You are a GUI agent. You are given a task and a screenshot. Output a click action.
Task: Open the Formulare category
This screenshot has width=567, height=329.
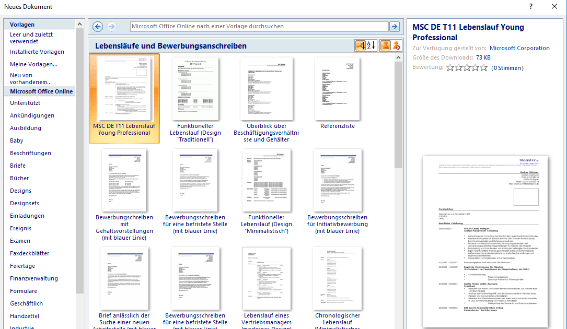[x=24, y=291]
